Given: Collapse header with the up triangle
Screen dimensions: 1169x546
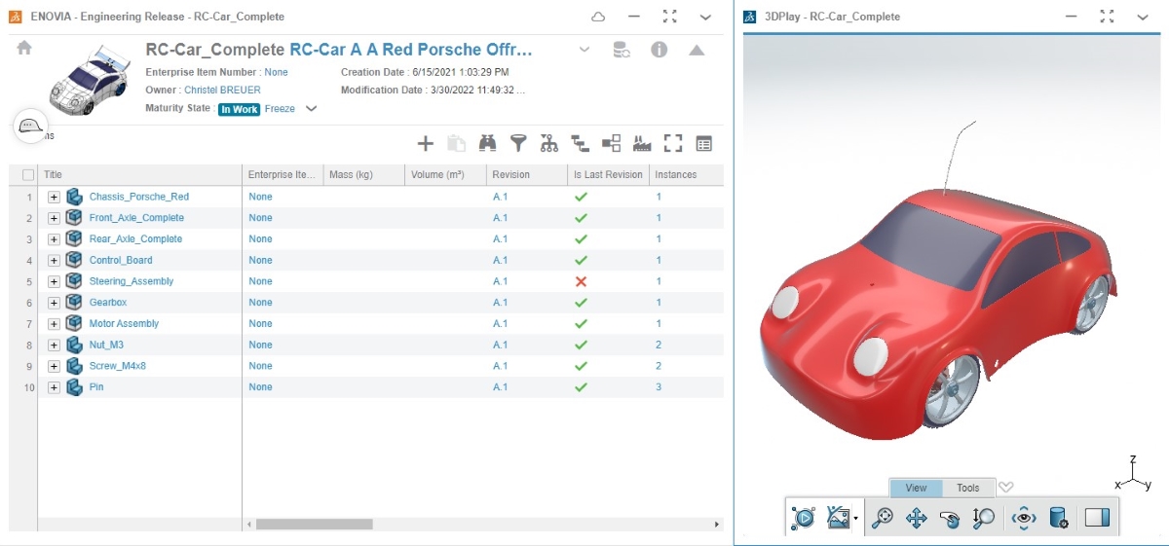Looking at the screenshot, I should [x=697, y=50].
